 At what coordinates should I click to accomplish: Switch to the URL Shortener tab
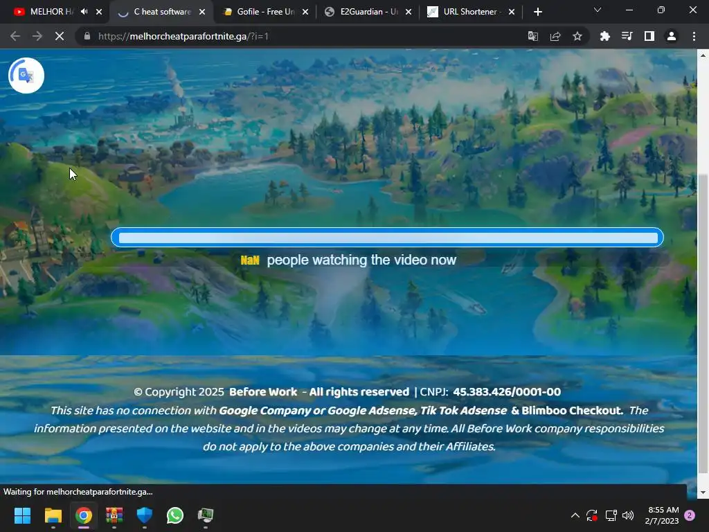pos(472,12)
